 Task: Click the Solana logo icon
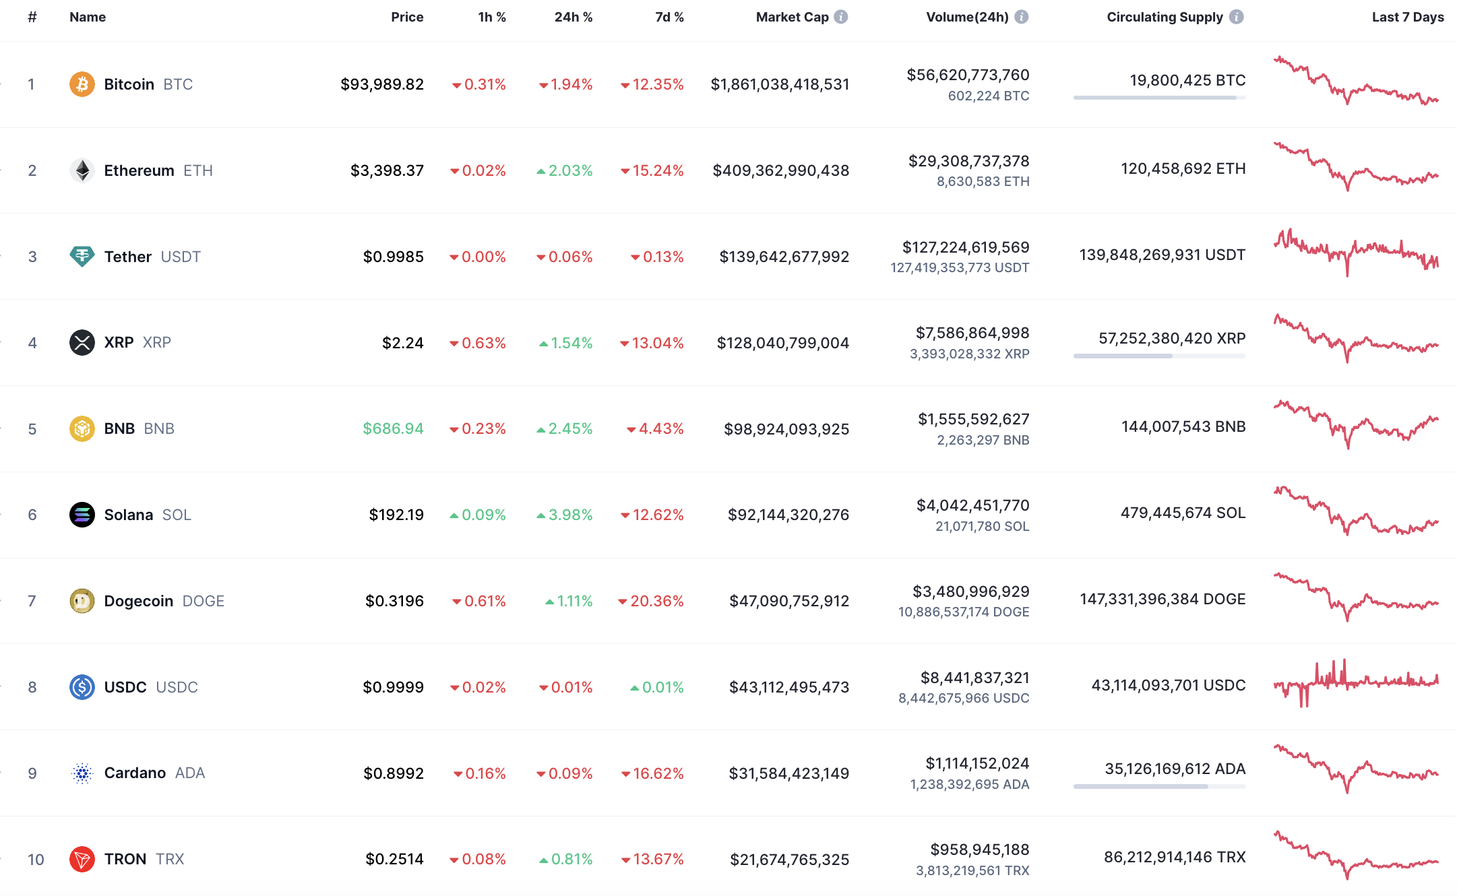pos(82,515)
